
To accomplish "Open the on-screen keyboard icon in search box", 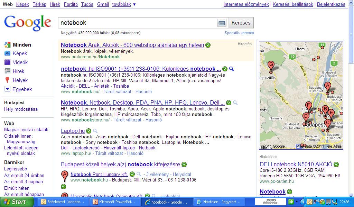I will coord(222,23).
